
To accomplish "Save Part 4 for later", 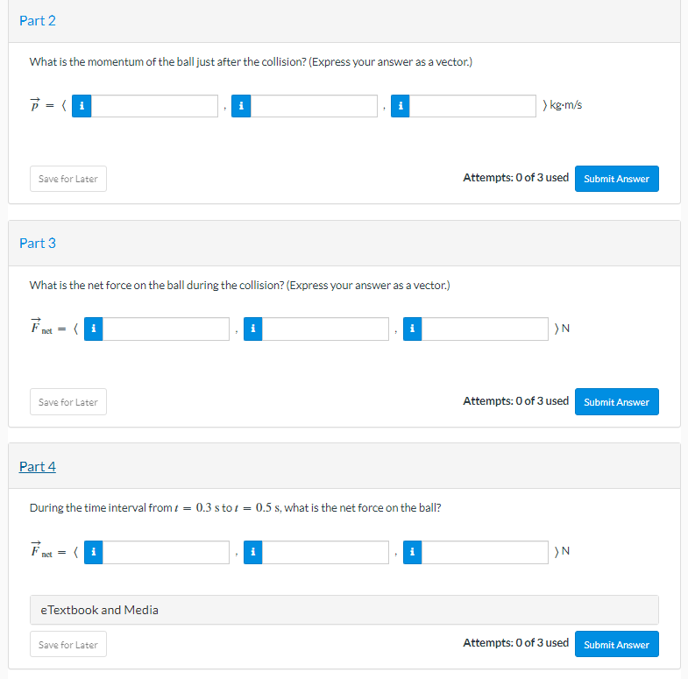I will (x=68, y=645).
